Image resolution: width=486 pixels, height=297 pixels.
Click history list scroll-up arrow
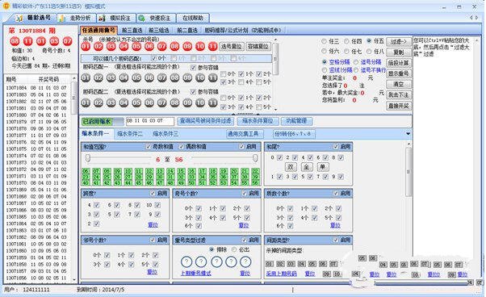click(73, 78)
